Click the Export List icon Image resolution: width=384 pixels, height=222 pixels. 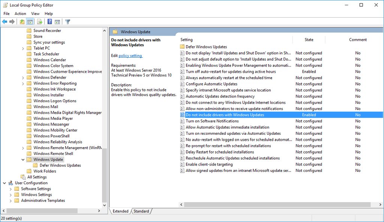pyautogui.click(x=39, y=21)
